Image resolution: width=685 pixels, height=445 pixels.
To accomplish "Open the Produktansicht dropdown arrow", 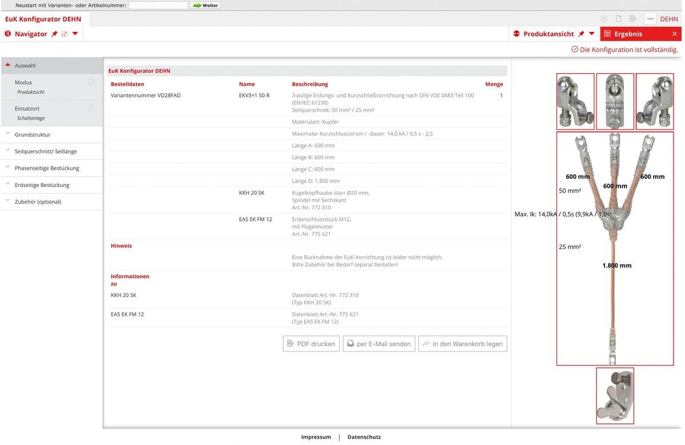I will coord(591,34).
